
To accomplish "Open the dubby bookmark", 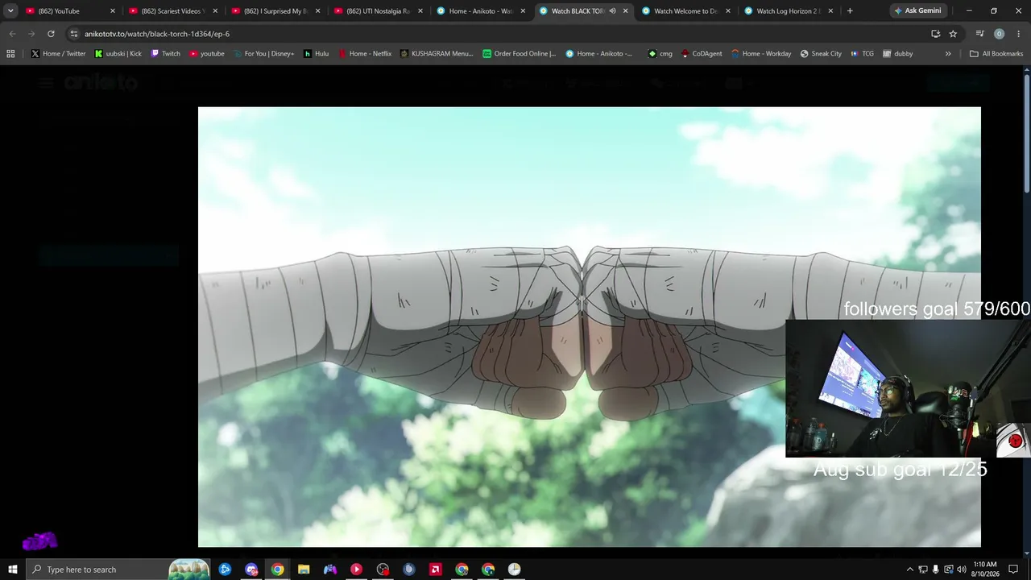I will point(898,54).
